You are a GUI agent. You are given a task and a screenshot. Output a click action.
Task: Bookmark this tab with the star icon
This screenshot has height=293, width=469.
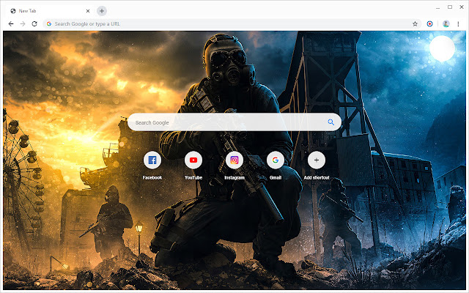tap(415, 24)
